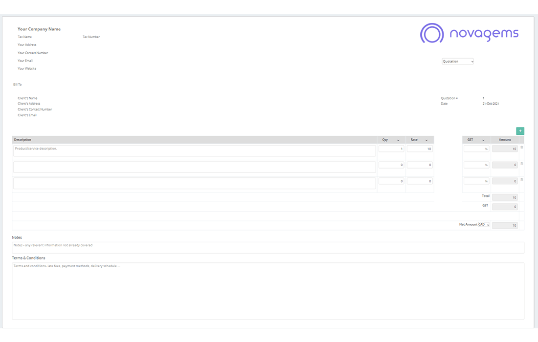Delete the first line item with trash icon
The height and width of the screenshot is (342, 538).
point(521,148)
